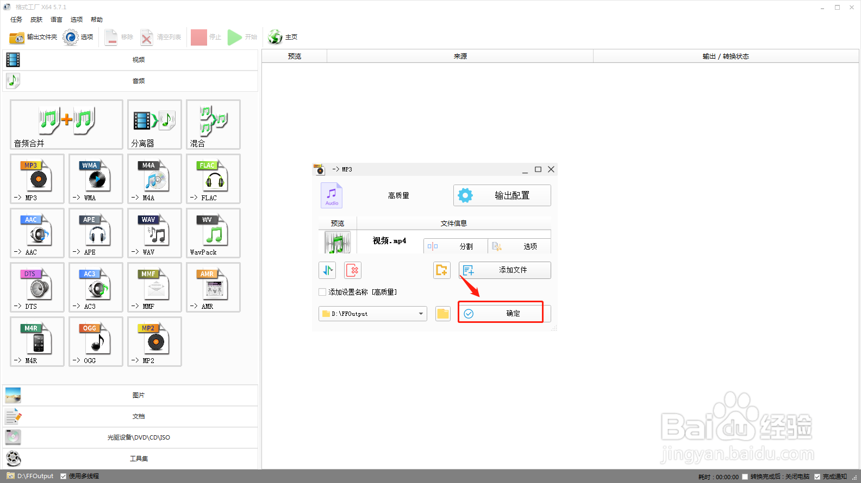Click the 开始 start button

(x=242, y=37)
